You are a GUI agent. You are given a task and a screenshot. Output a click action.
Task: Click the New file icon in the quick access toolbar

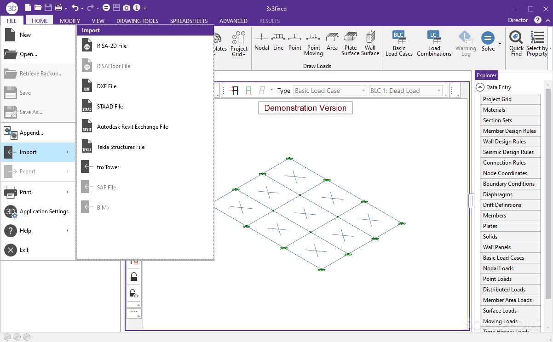tap(28, 8)
